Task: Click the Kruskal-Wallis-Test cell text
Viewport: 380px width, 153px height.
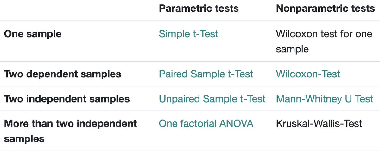Action: click(319, 124)
